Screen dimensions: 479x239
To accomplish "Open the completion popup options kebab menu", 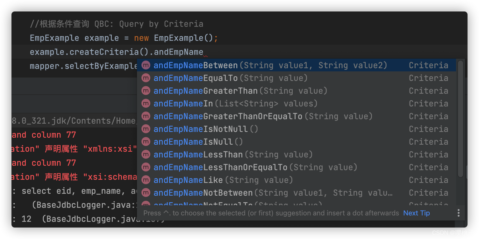I will 459,213.
